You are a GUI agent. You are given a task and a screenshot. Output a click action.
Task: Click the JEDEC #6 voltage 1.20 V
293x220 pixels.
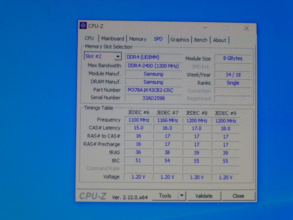[138, 177]
